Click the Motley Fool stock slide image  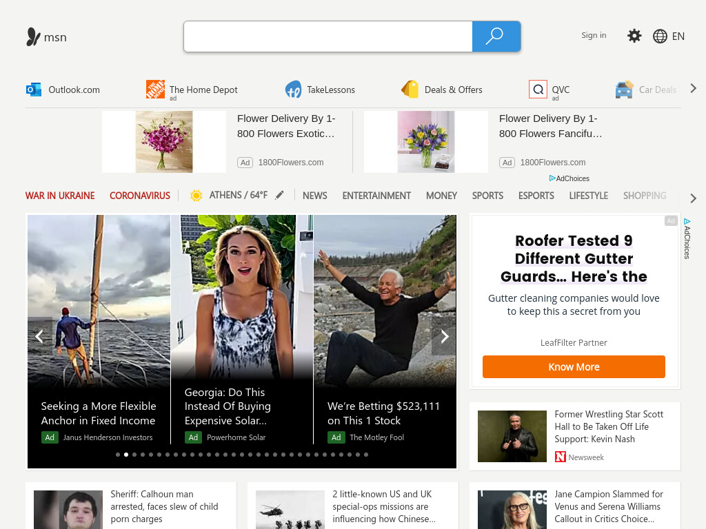[x=385, y=302]
